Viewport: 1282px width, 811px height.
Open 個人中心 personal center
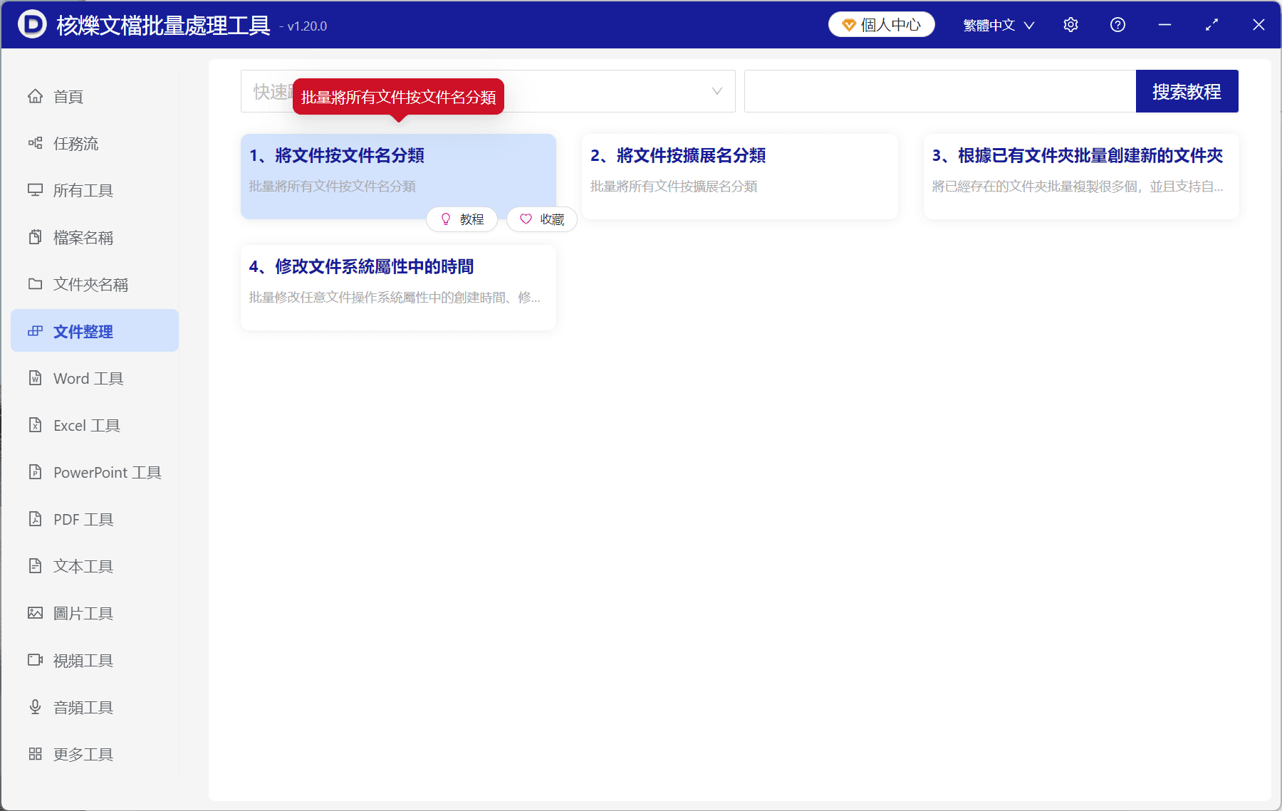pos(881,23)
